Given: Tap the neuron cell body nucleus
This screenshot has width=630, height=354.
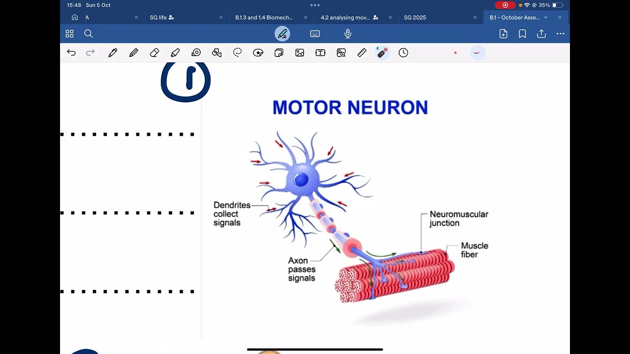Looking at the screenshot, I should click(301, 180).
